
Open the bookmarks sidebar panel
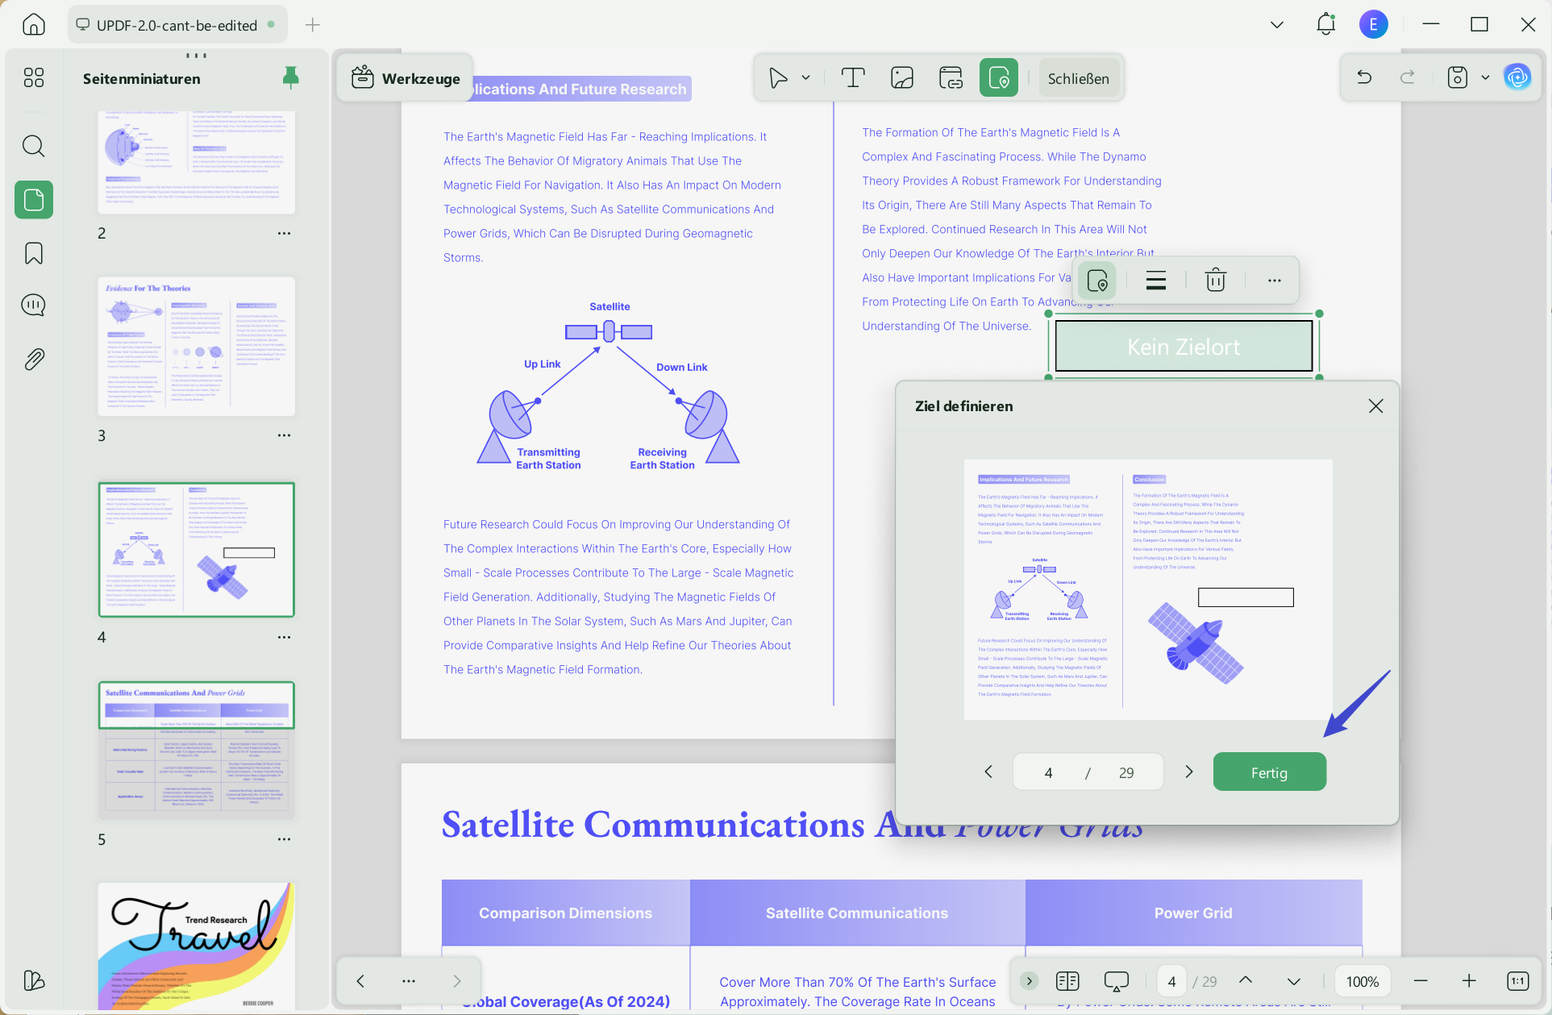tap(34, 253)
